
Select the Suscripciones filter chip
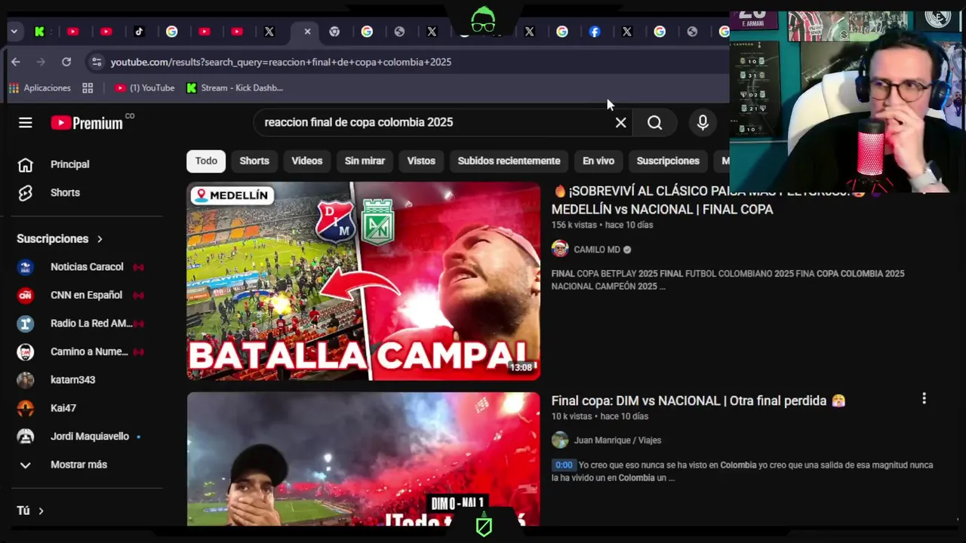668,161
